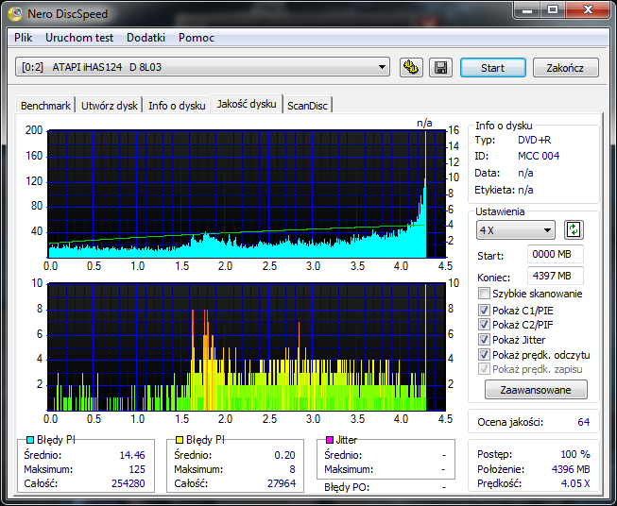This screenshot has width=617, height=506.
Task: Select the Jakość dysku tab
Action: pos(247,104)
